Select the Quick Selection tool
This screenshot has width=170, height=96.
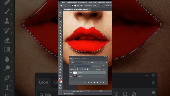pos(60,22)
